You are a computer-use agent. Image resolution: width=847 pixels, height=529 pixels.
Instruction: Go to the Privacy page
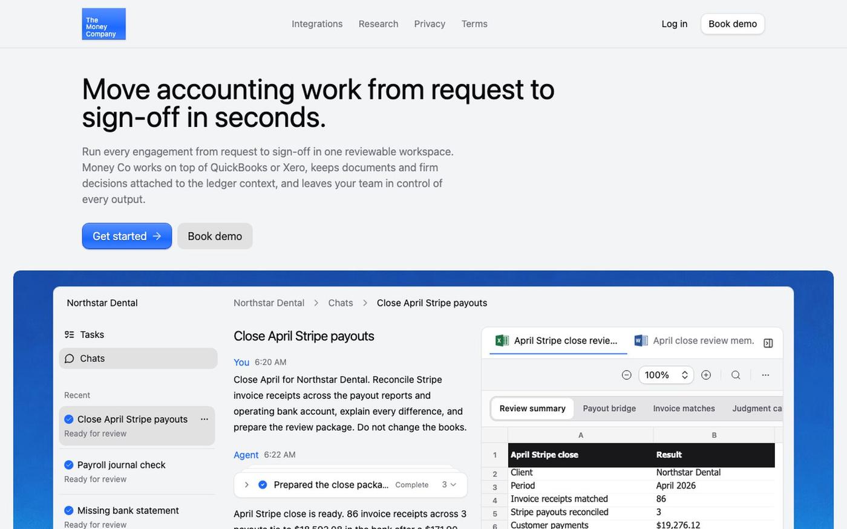click(x=430, y=24)
